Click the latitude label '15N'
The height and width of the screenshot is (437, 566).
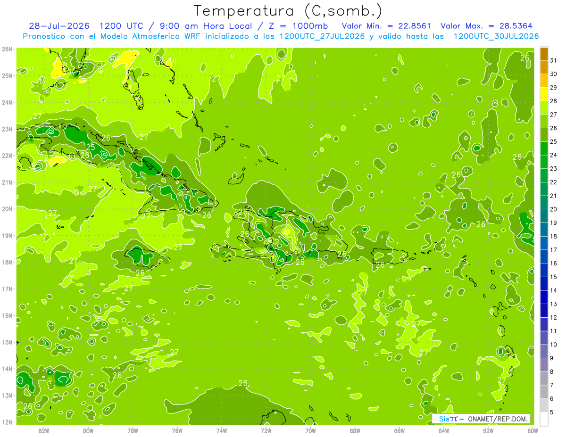pyautogui.click(x=7, y=342)
